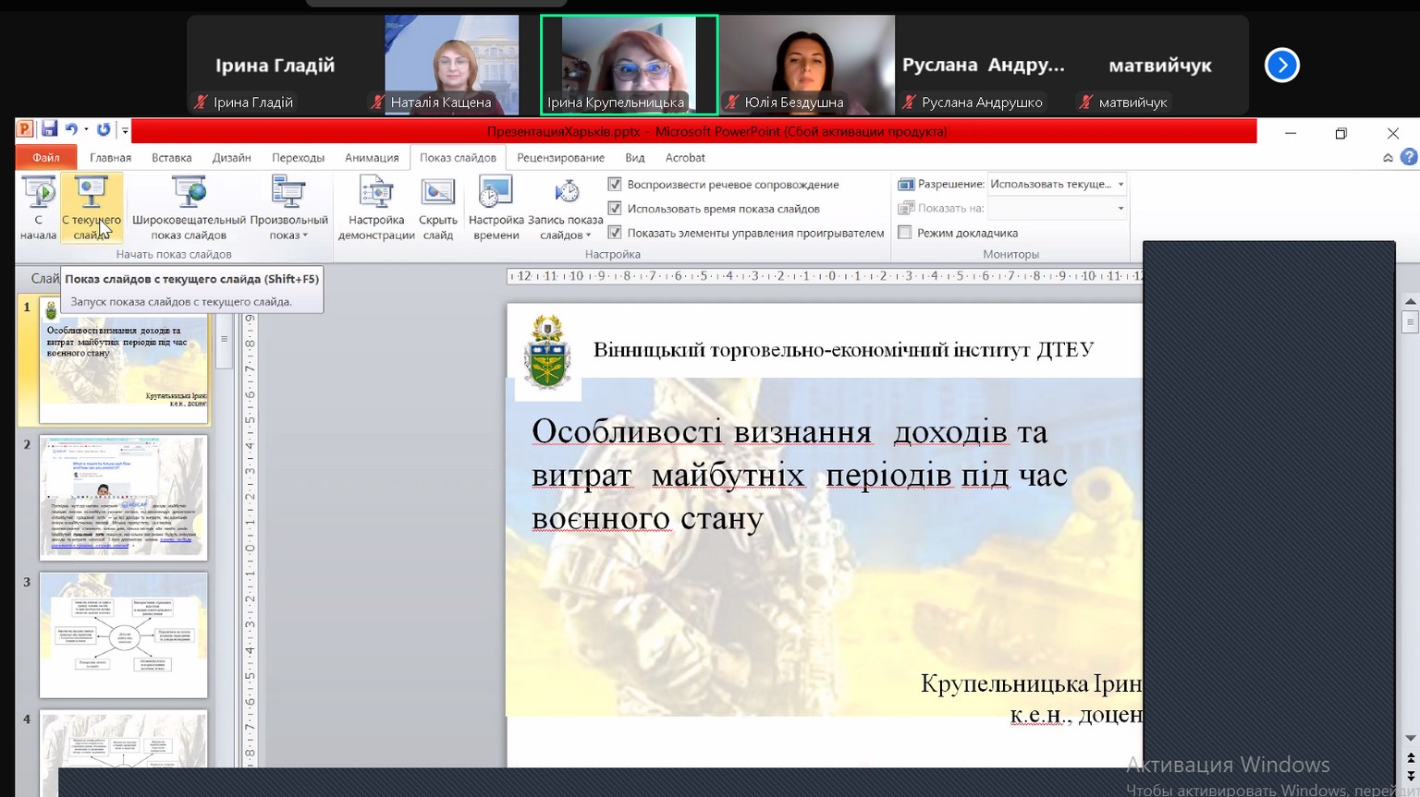Image resolution: width=1420 pixels, height=797 pixels.
Task: Open PowerPoint Help question mark icon
Action: coord(1409,157)
